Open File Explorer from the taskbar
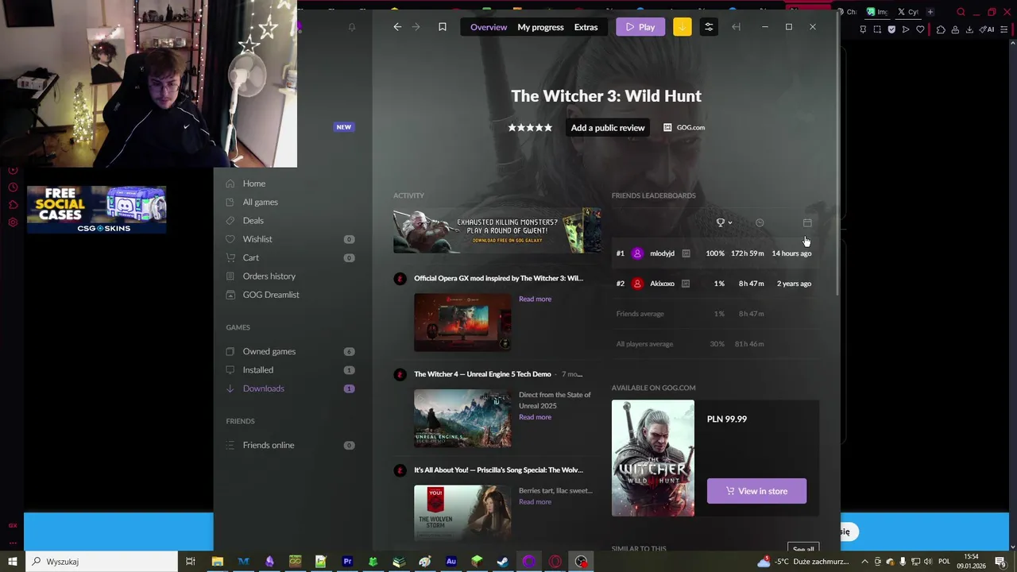 coord(217,562)
